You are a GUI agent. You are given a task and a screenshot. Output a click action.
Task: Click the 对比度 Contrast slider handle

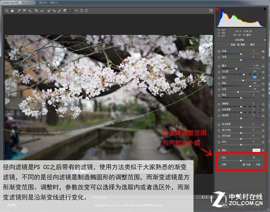(x=244, y=74)
